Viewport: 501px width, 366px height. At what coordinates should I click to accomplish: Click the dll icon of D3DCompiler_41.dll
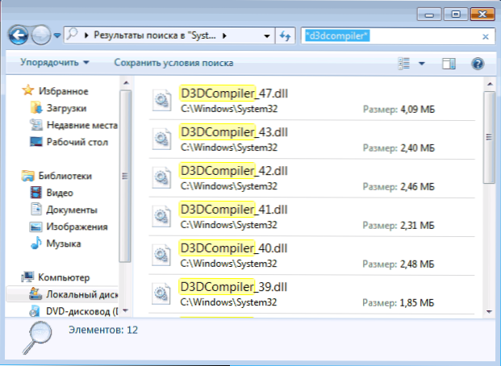161,216
